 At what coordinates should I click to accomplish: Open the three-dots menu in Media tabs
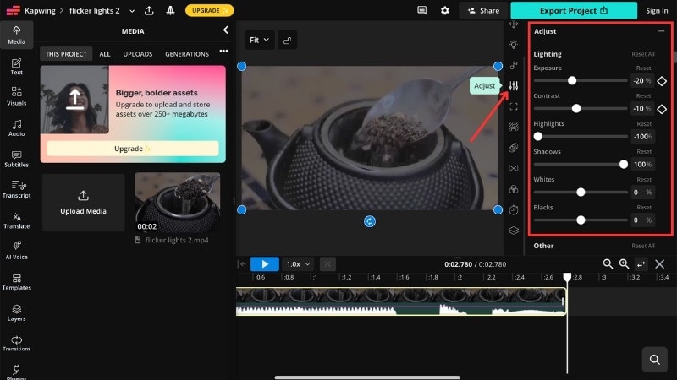(x=223, y=51)
